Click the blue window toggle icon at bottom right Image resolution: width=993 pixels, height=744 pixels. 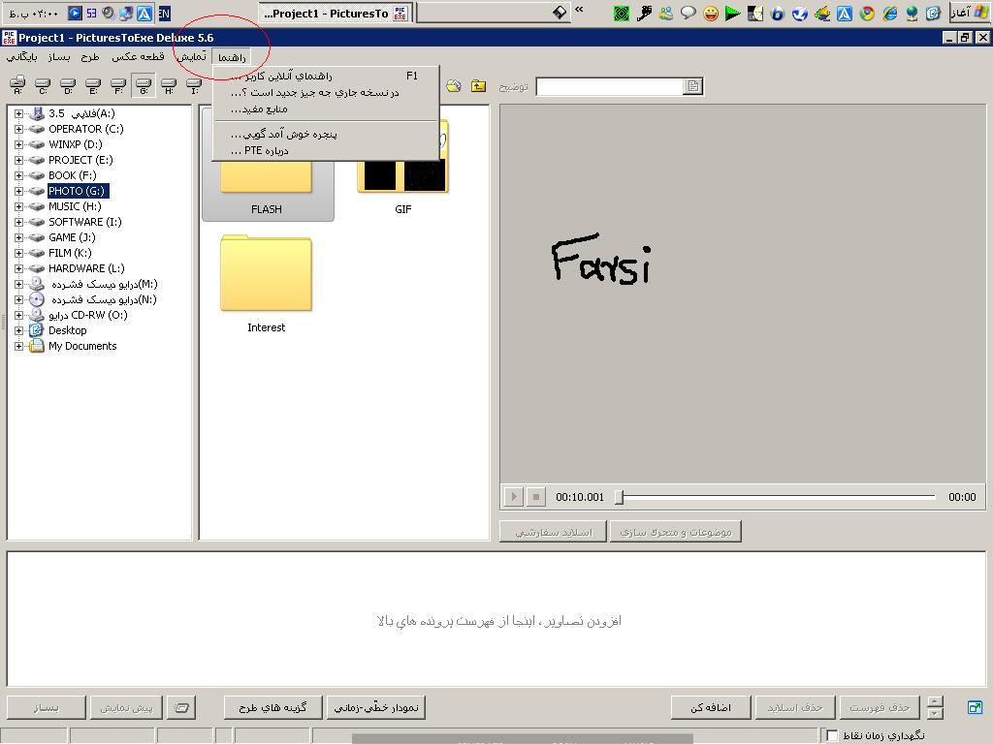(975, 707)
